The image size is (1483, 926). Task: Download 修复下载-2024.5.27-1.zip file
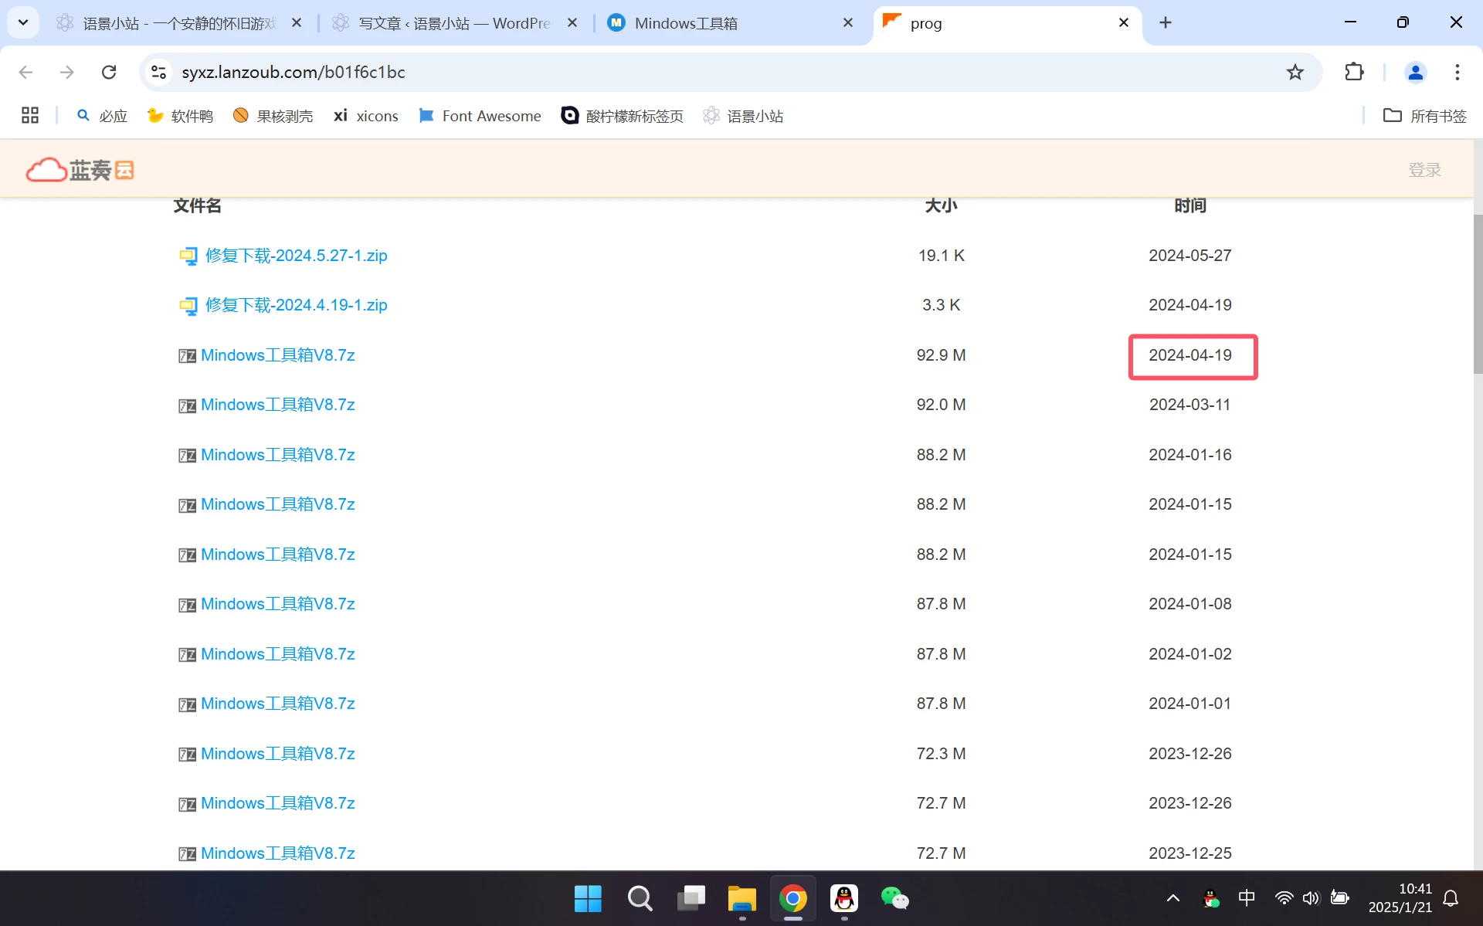(296, 256)
